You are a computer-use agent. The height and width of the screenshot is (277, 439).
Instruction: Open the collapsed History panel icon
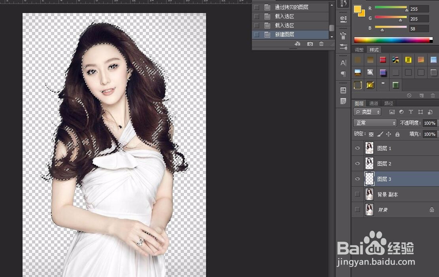pyautogui.click(x=343, y=4)
